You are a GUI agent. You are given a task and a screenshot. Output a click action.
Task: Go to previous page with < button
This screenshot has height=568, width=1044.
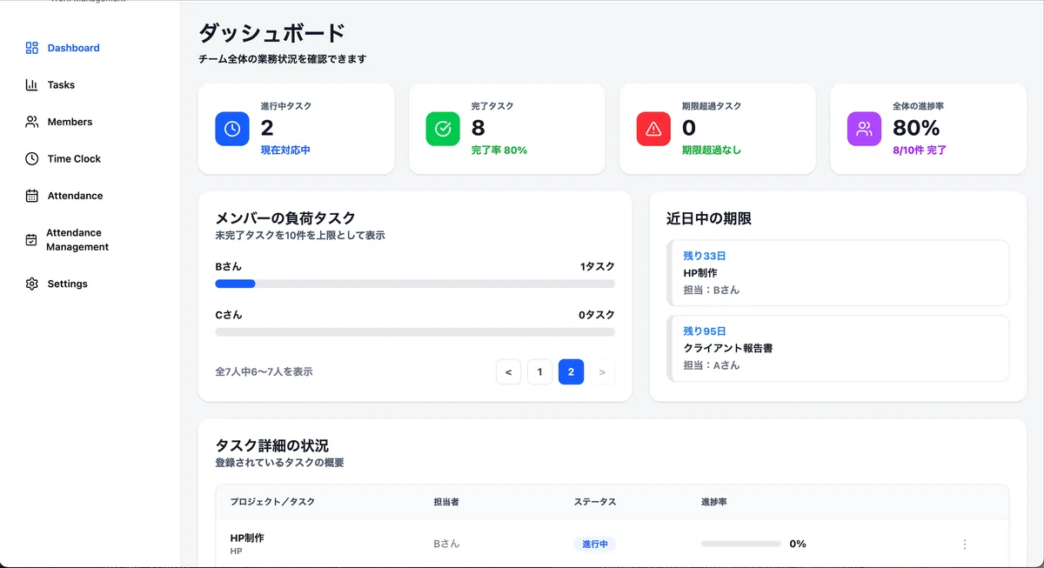pos(508,372)
